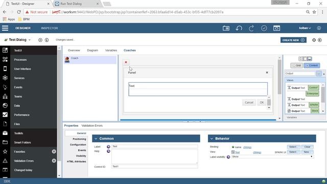This screenshot has width=327, height=184.
Task: Select the Smart Folders folder icon
Action: 5,142
